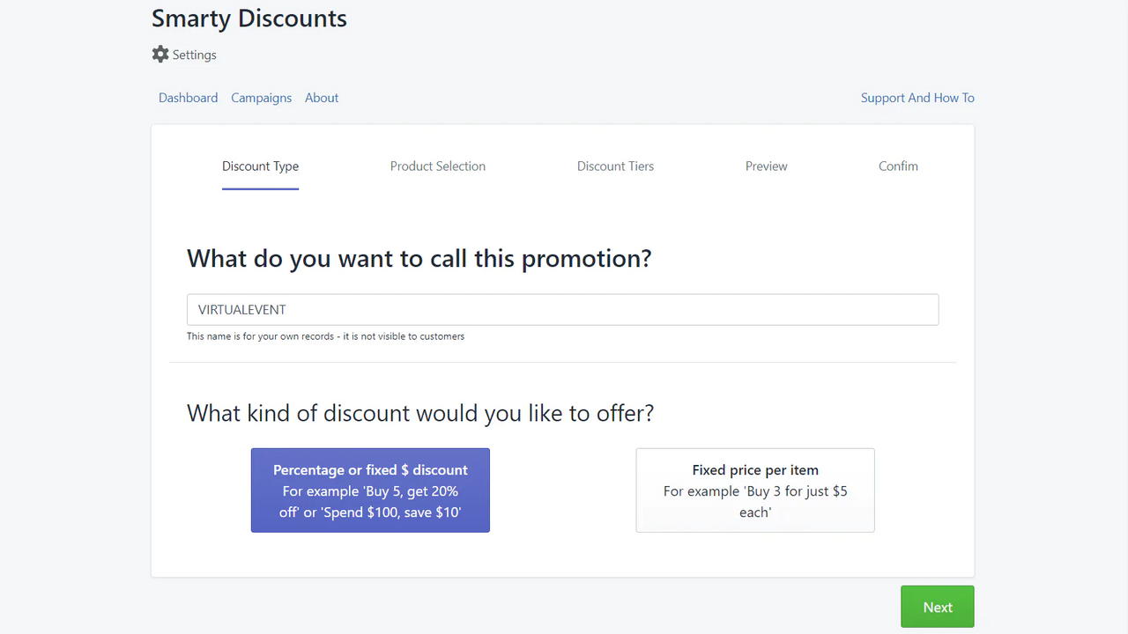1128x634 pixels.
Task: Switch to the Discount Tiers step
Action: 615,166
